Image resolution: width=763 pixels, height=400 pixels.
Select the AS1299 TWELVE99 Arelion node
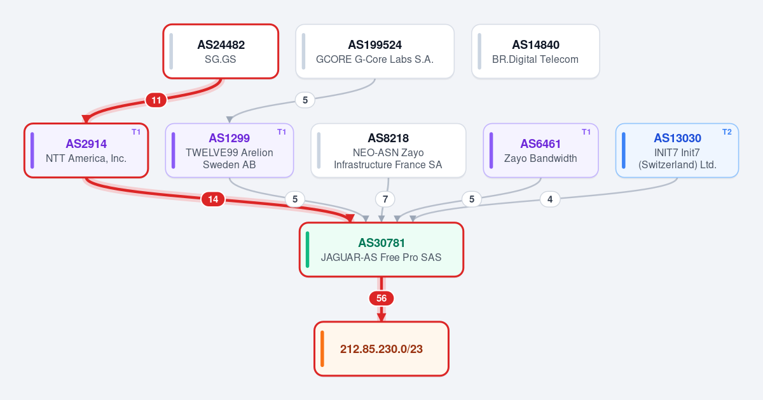[x=229, y=150]
